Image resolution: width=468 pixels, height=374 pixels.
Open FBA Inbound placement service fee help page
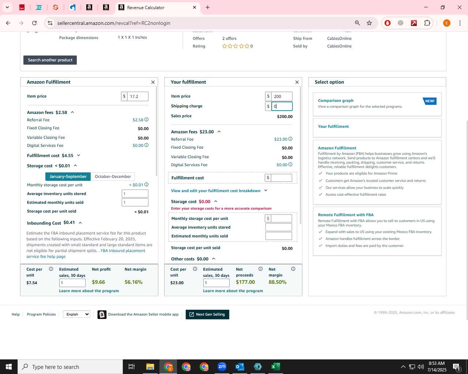click(86, 253)
